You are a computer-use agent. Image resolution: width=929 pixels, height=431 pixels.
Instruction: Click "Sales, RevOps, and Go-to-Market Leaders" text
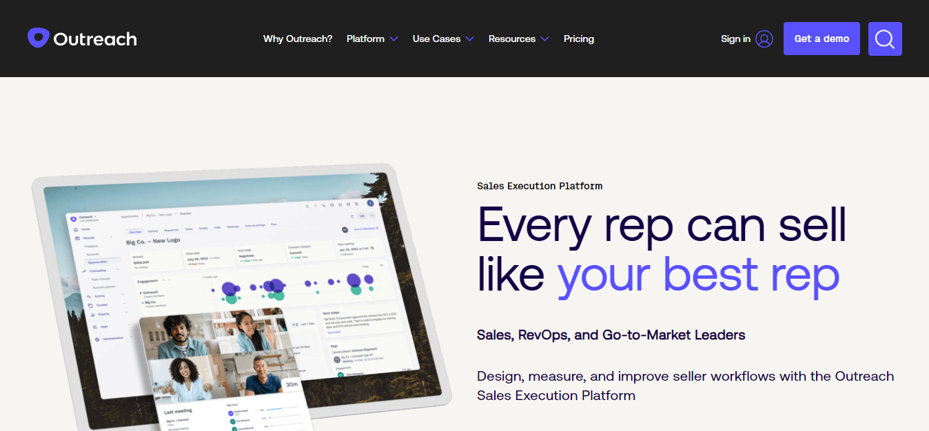[611, 335]
